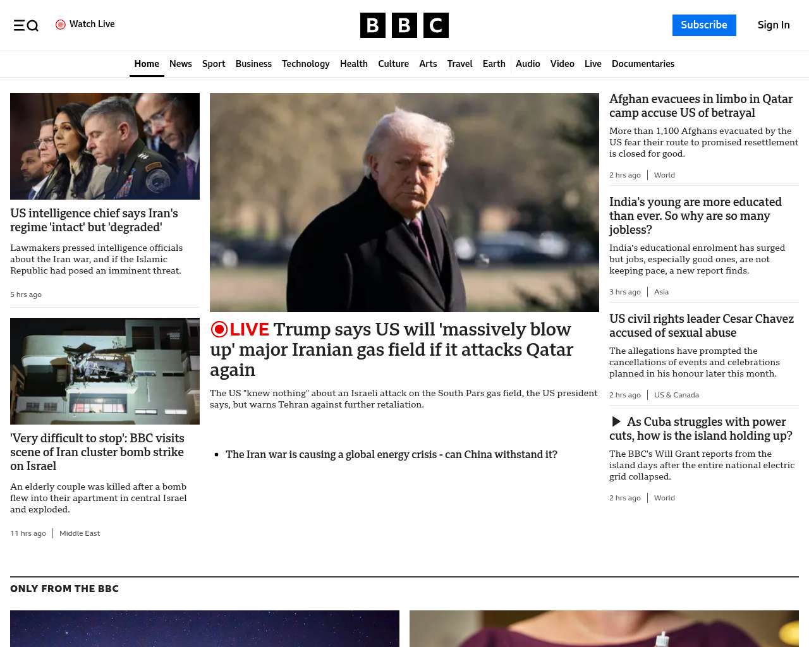This screenshot has width=809, height=647.
Task: Click 'More than 1,100 Afghans evacuated' summary
Action: [x=703, y=142]
